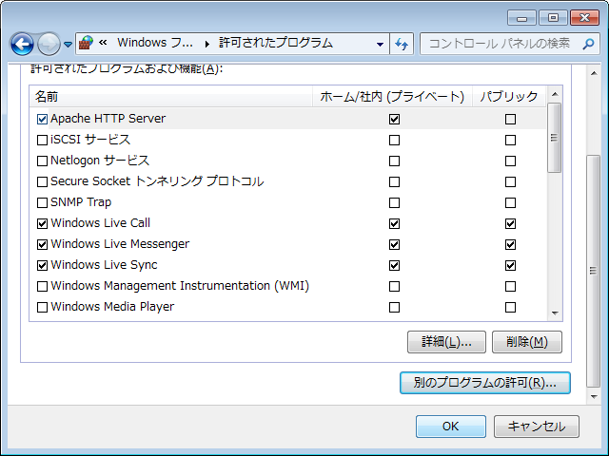Confirm changes with the OK button
The image size is (609, 456).
[x=451, y=427]
